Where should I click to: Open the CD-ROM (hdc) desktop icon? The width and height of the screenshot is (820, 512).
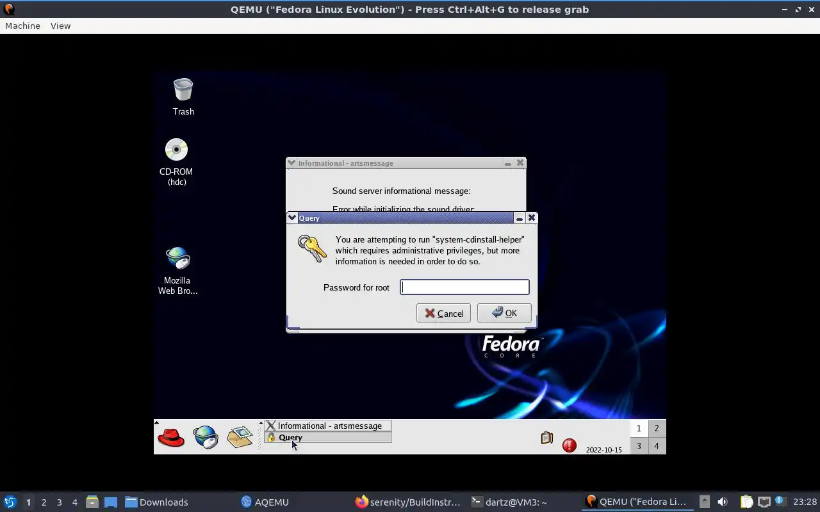point(177,162)
